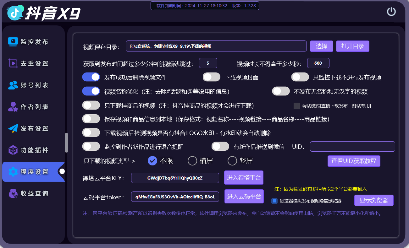This screenshot has width=409, height=248.
Task: Select the 不限 video type radio
Action: tap(152, 161)
